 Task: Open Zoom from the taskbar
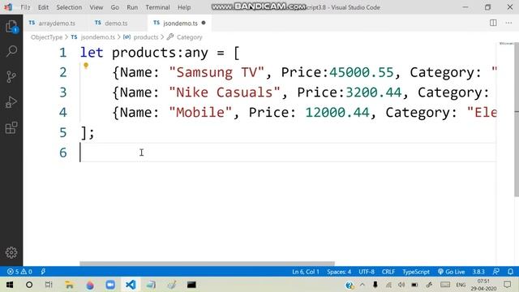coord(110,285)
